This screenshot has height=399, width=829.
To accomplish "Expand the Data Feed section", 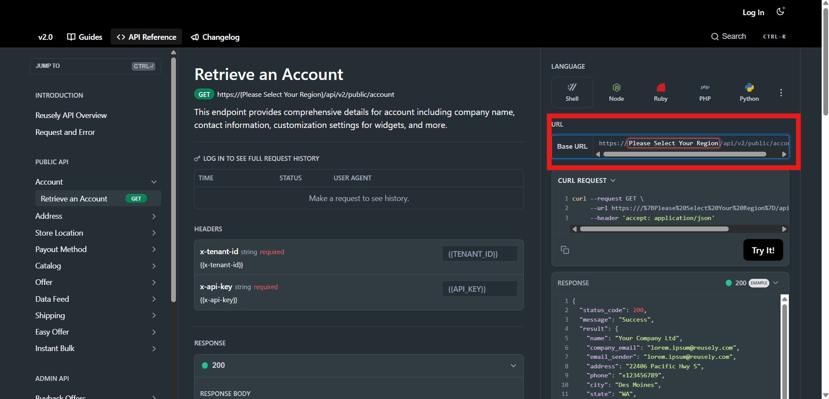I will tap(154, 299).
